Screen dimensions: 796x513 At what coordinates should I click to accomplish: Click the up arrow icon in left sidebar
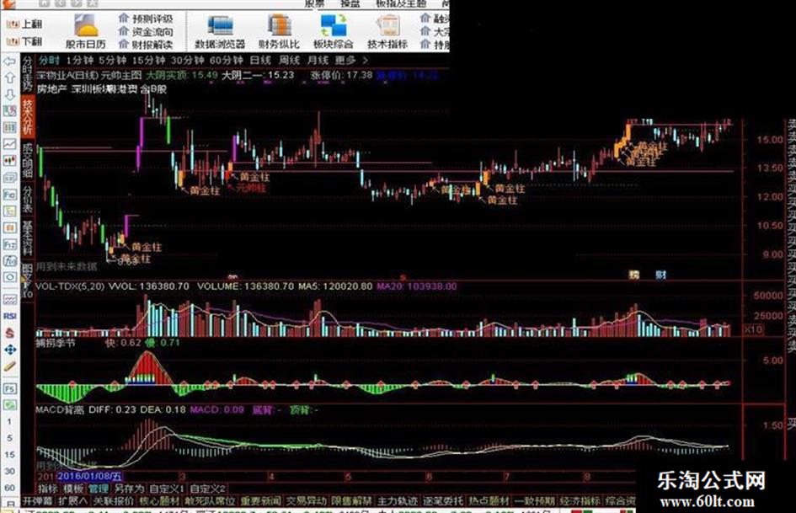tap(9, 77)
